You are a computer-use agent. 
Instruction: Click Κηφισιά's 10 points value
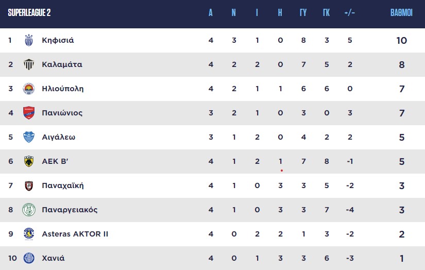pos(402,40)
